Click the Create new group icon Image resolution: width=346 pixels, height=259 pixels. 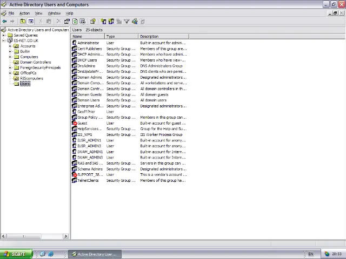pyautogui.click(x=111, y=22)
